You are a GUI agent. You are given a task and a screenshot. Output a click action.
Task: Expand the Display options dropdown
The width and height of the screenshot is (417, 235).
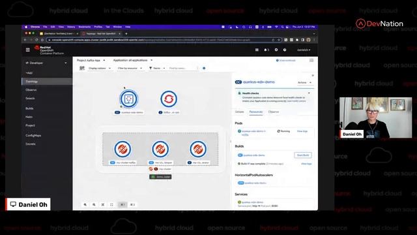pos(99,68)
